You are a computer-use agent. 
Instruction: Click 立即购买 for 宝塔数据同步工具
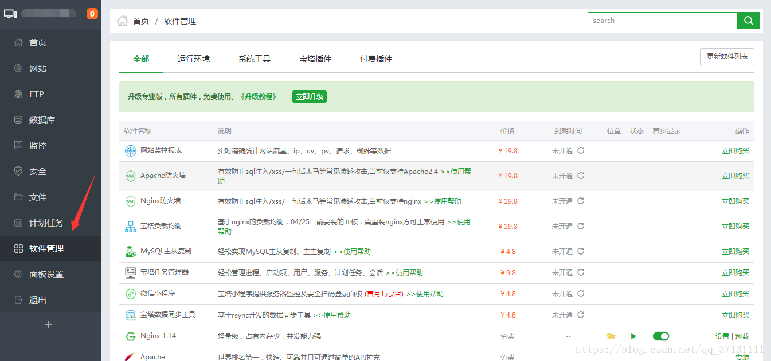735,315
